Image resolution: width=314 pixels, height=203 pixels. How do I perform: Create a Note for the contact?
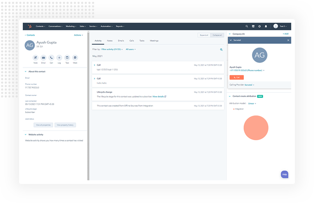point(35,58)
